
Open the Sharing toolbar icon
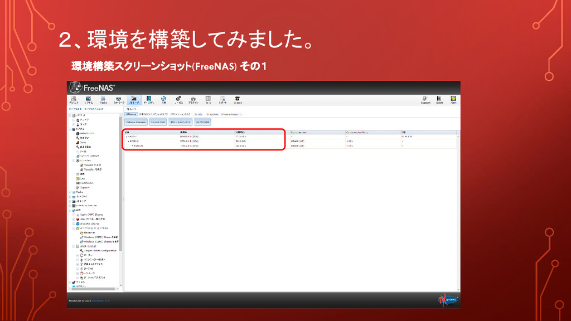[x=163, y=100]
